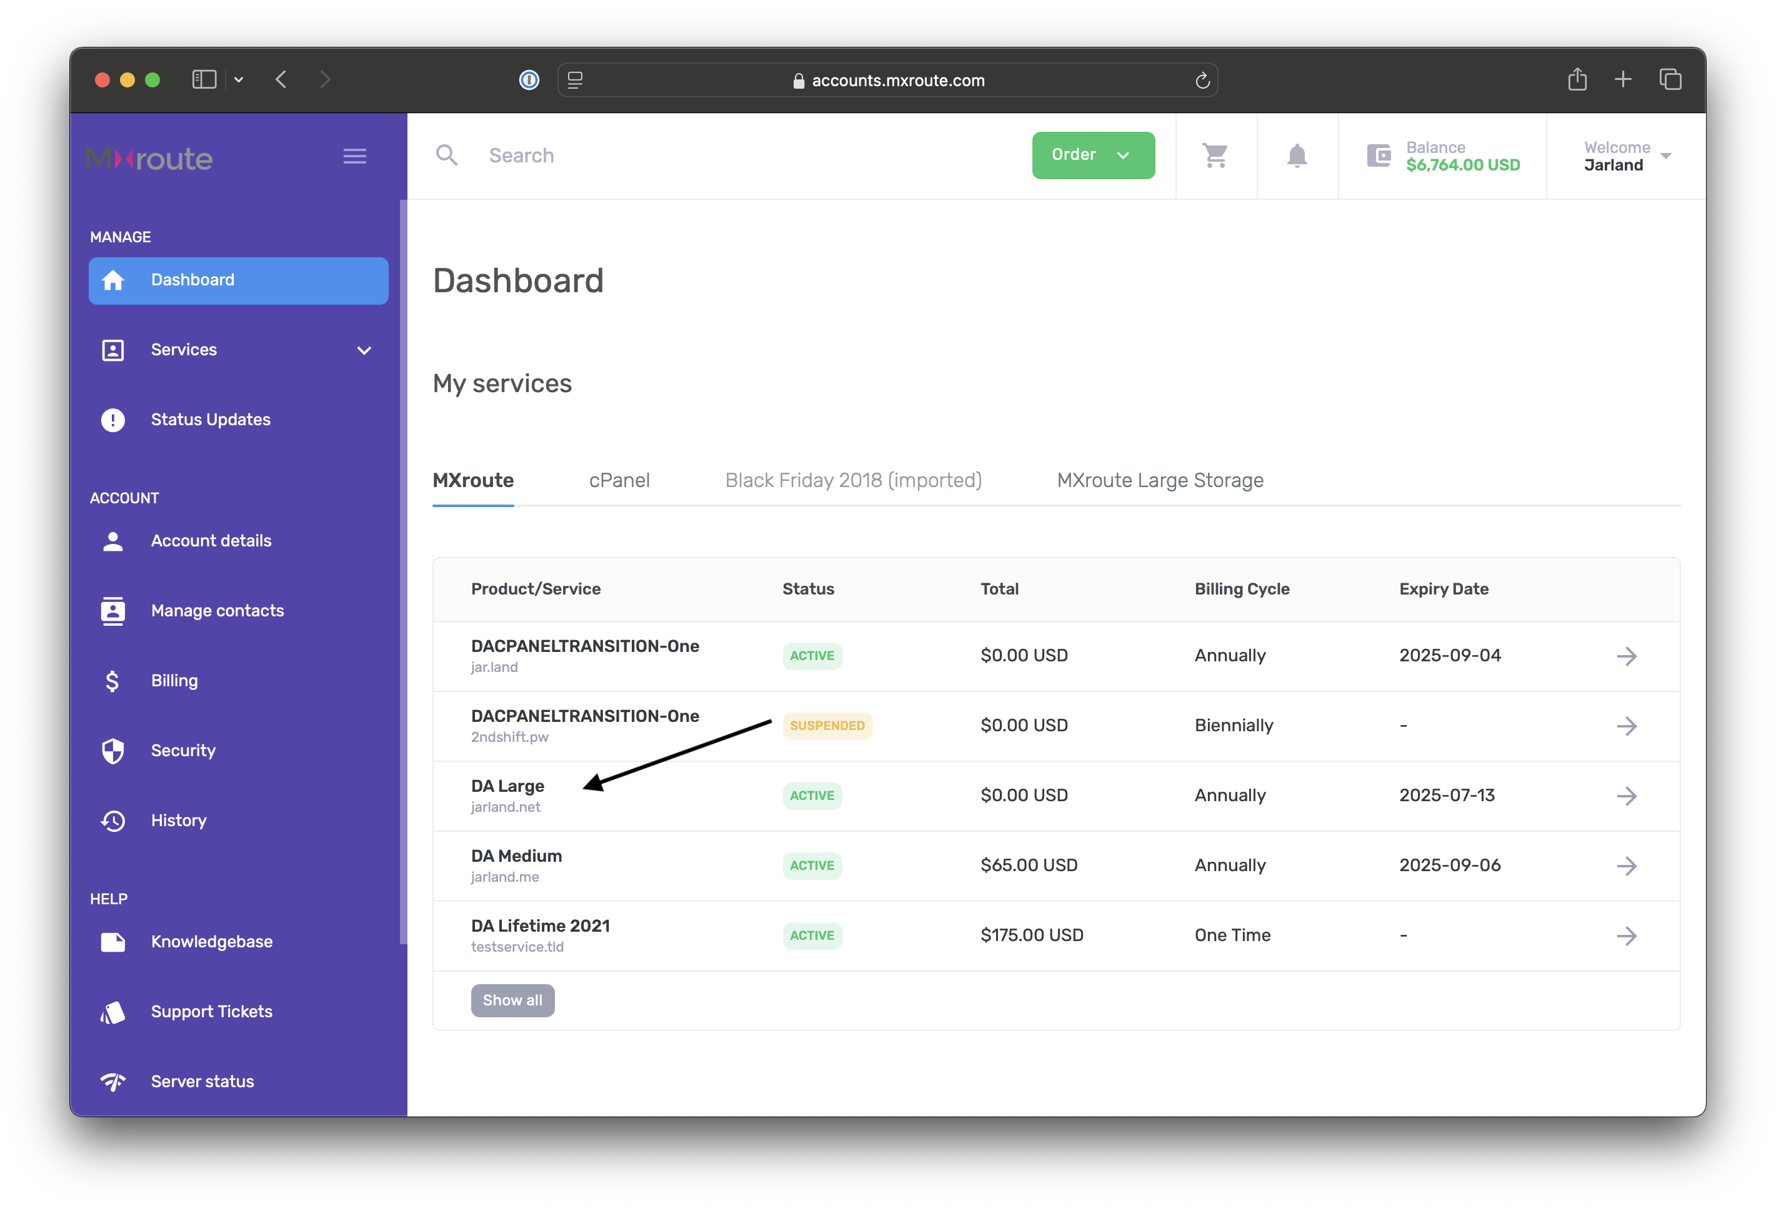Viewport: 1776px width, 1209px height.
Task: Click the MXroute logo
Action: click(x=150, y=158)
